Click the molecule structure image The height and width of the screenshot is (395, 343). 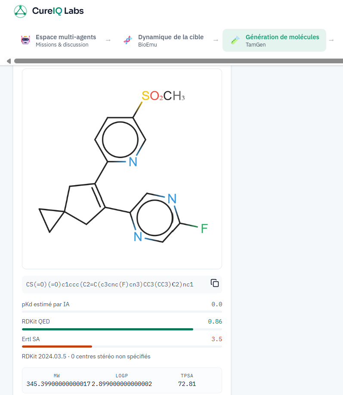pyautogui.click(x=122, y=169)
